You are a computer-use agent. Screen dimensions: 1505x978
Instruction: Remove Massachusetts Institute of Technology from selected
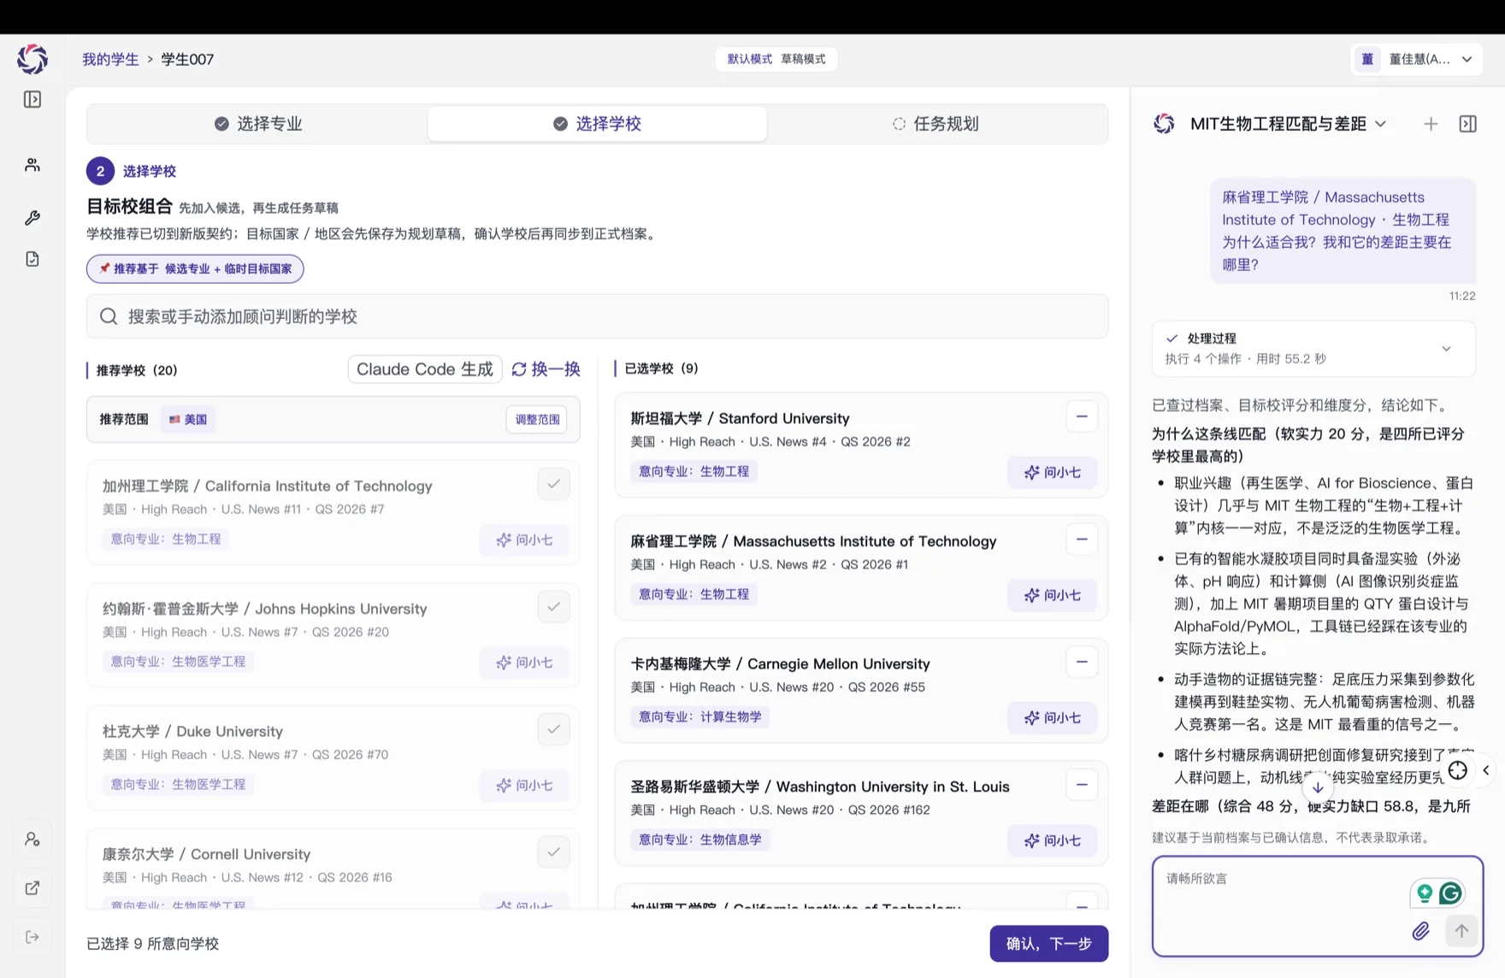point(1082,539)
